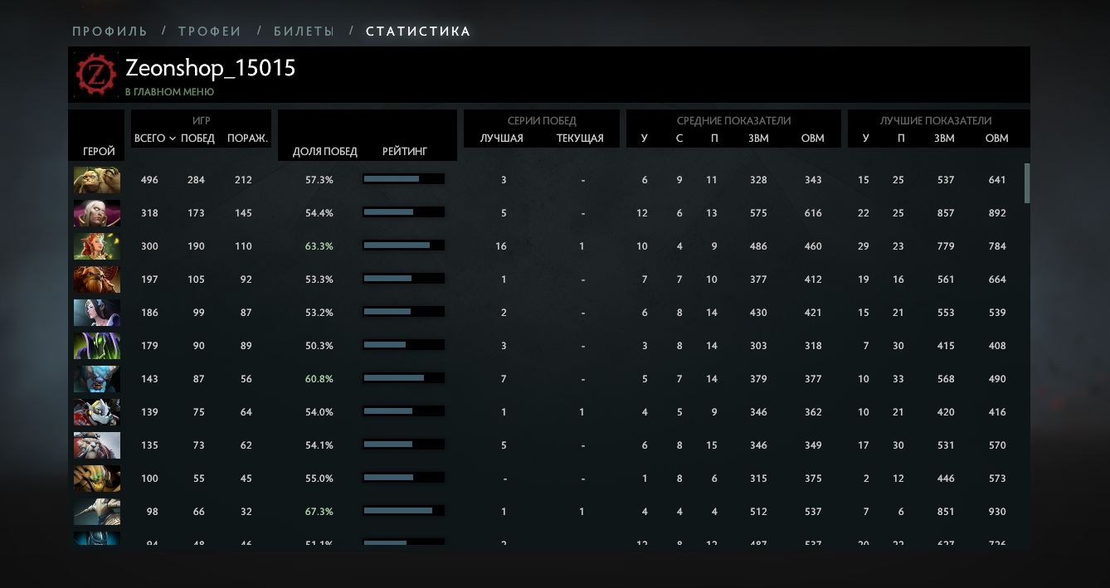Sort by ТЕКУЩАЯ win streak header

pyautogui.click(x=580, y=138)
